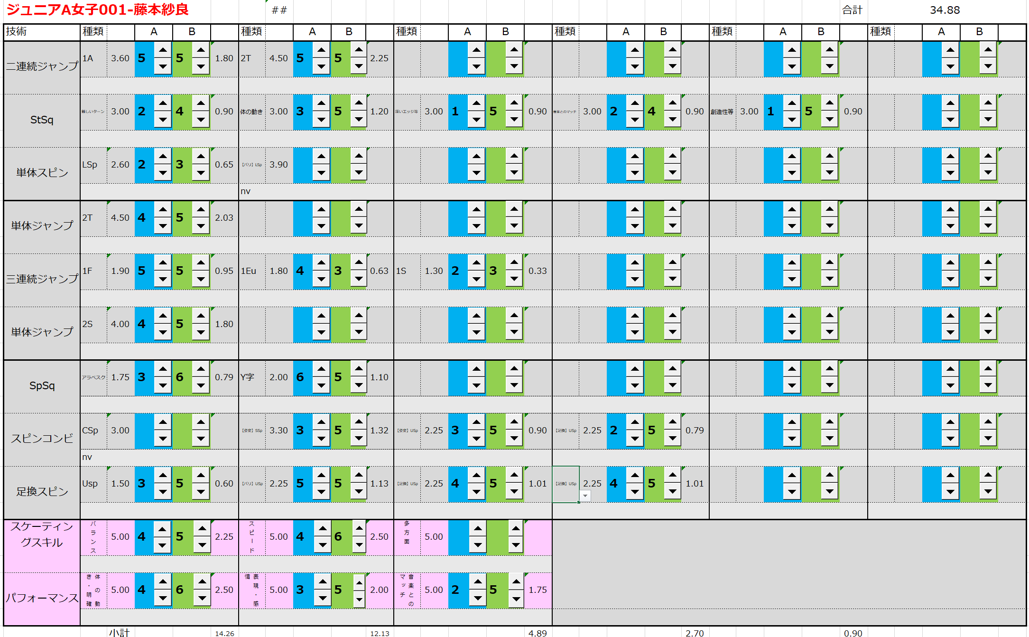Raise B score for Y字 spiral
The height and width of the screenshot is (637, 1029).
(359, 369)
